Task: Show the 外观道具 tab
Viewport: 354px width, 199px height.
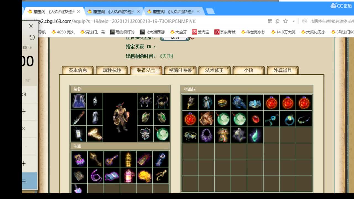Action: [x=283, y=70]
